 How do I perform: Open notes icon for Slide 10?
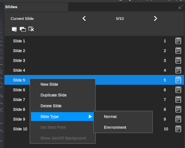(178, 129)
